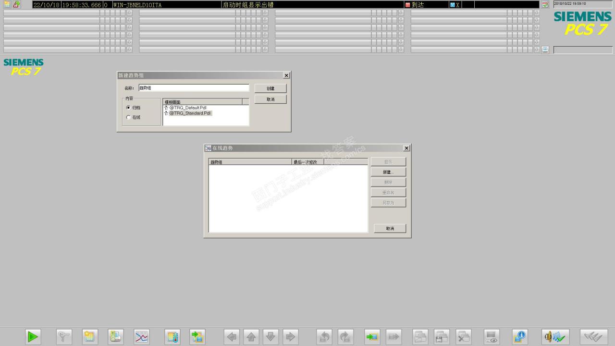
Task: Click the 最后一次修改 column header
Action: click(308, 162)
